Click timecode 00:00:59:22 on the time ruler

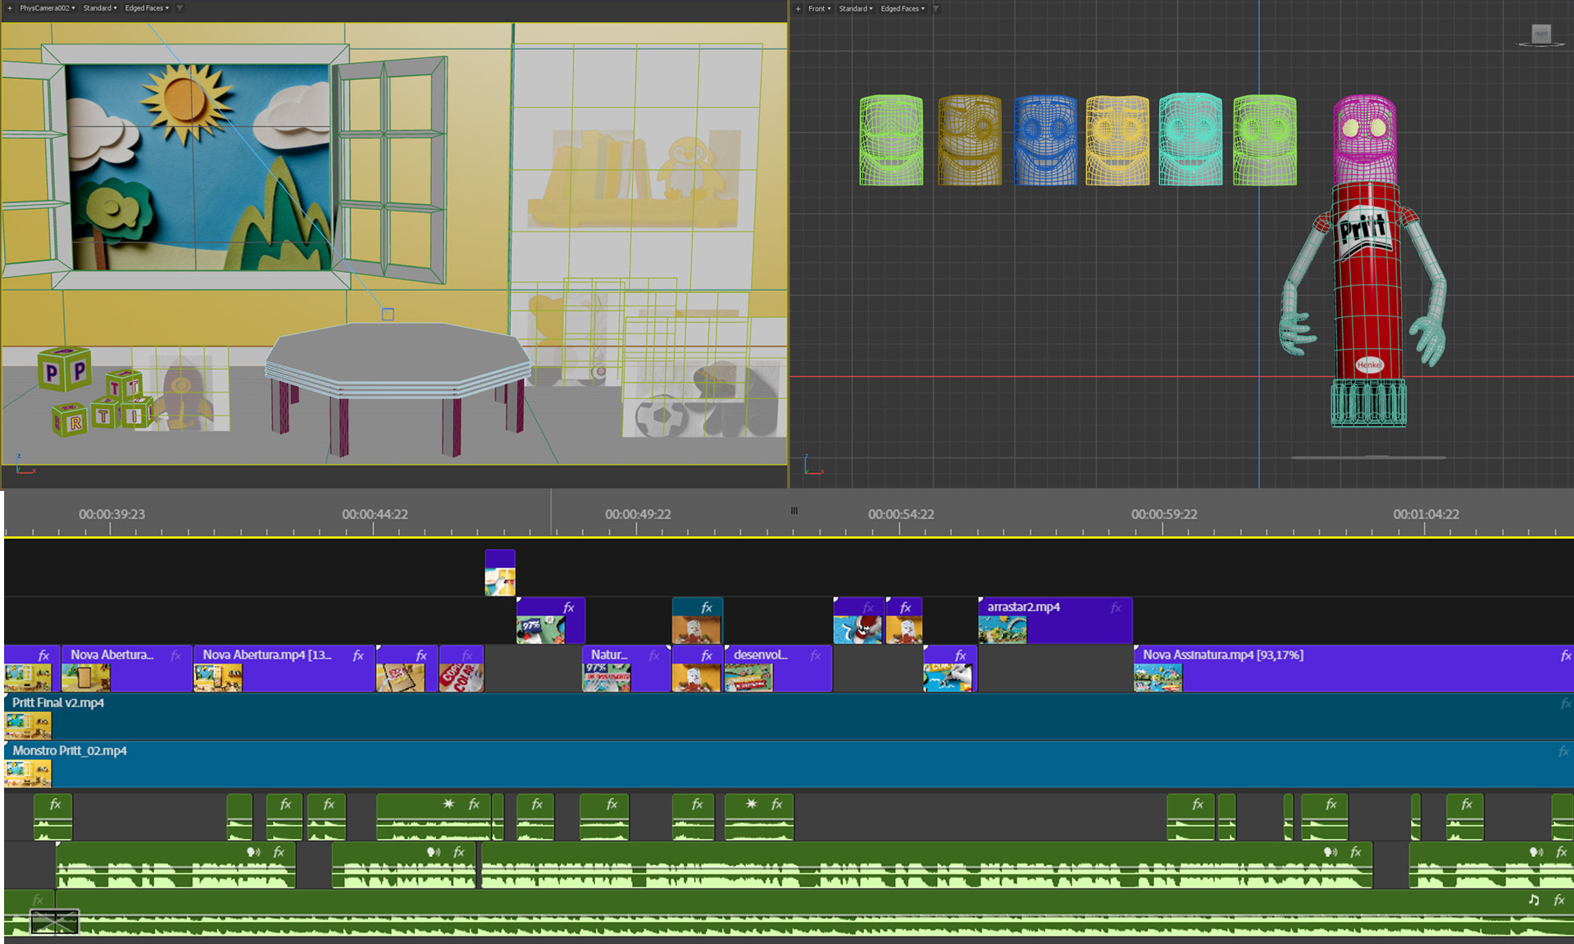click(1164, 514)
